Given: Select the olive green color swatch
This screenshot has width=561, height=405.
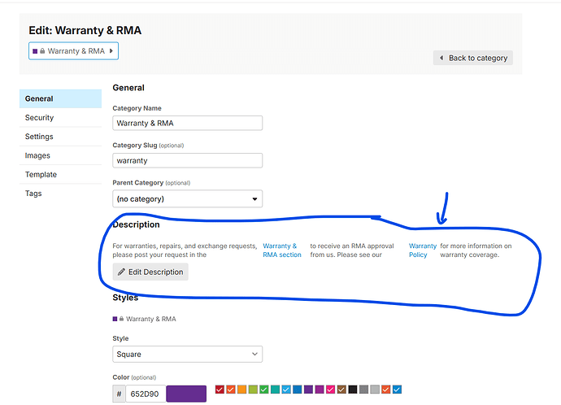Looking at the screenshot, I should (253, 390).
